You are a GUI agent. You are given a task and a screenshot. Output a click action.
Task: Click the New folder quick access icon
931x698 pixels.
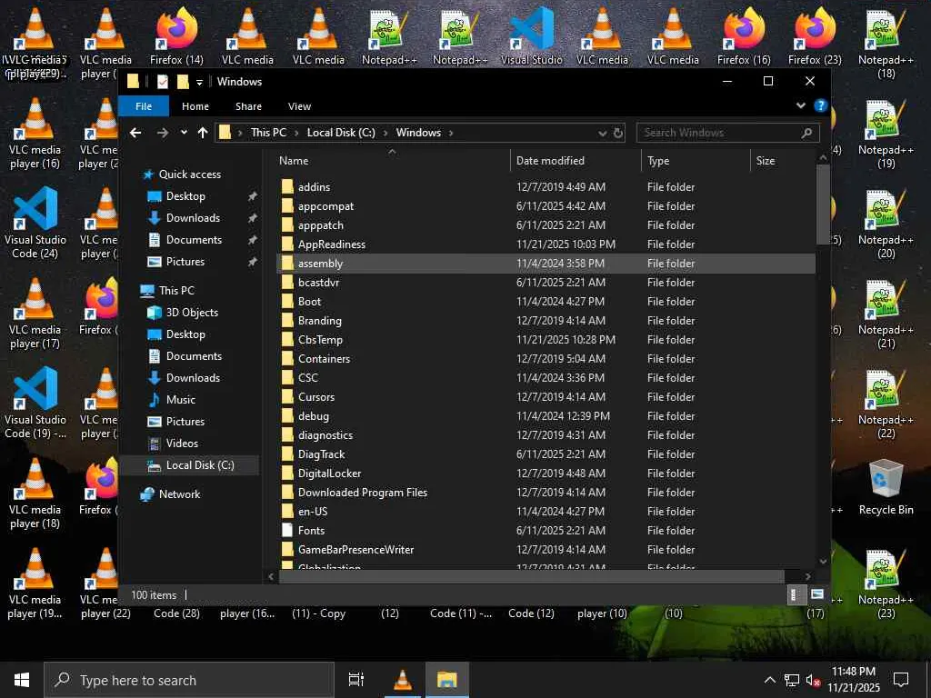click(183, 82)
